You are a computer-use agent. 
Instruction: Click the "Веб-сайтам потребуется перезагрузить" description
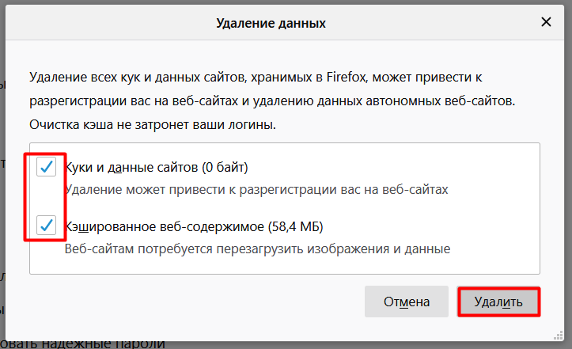coord(257,249)
